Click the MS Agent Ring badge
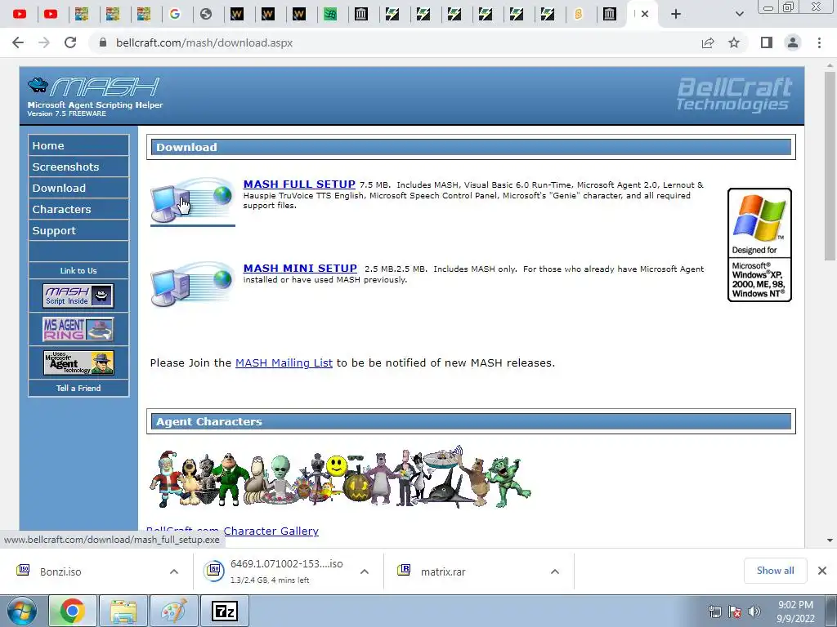Viewport: 837px width, 627px height. pyautogui.click(x=78, y=329)
